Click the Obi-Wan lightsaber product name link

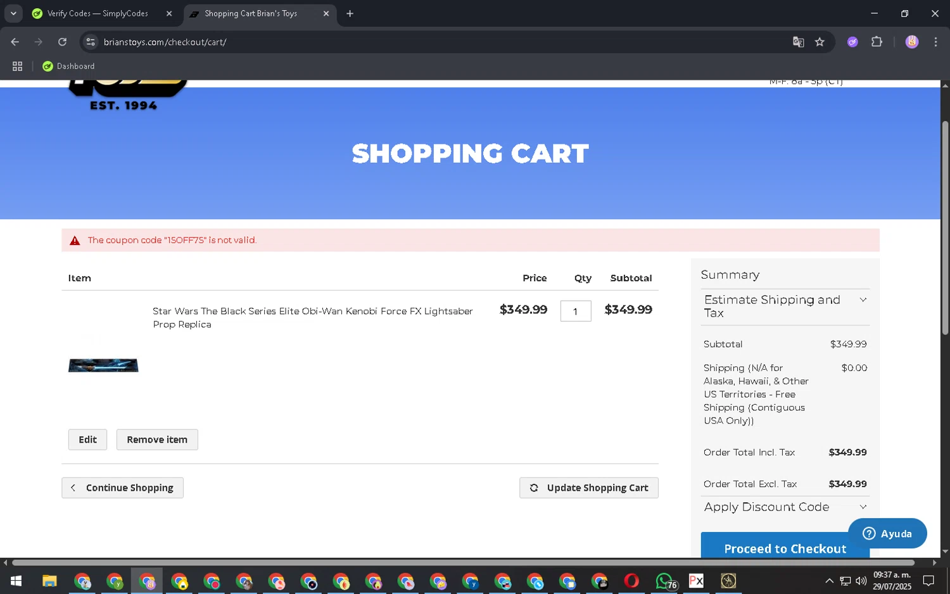click(x=312, y=317)
